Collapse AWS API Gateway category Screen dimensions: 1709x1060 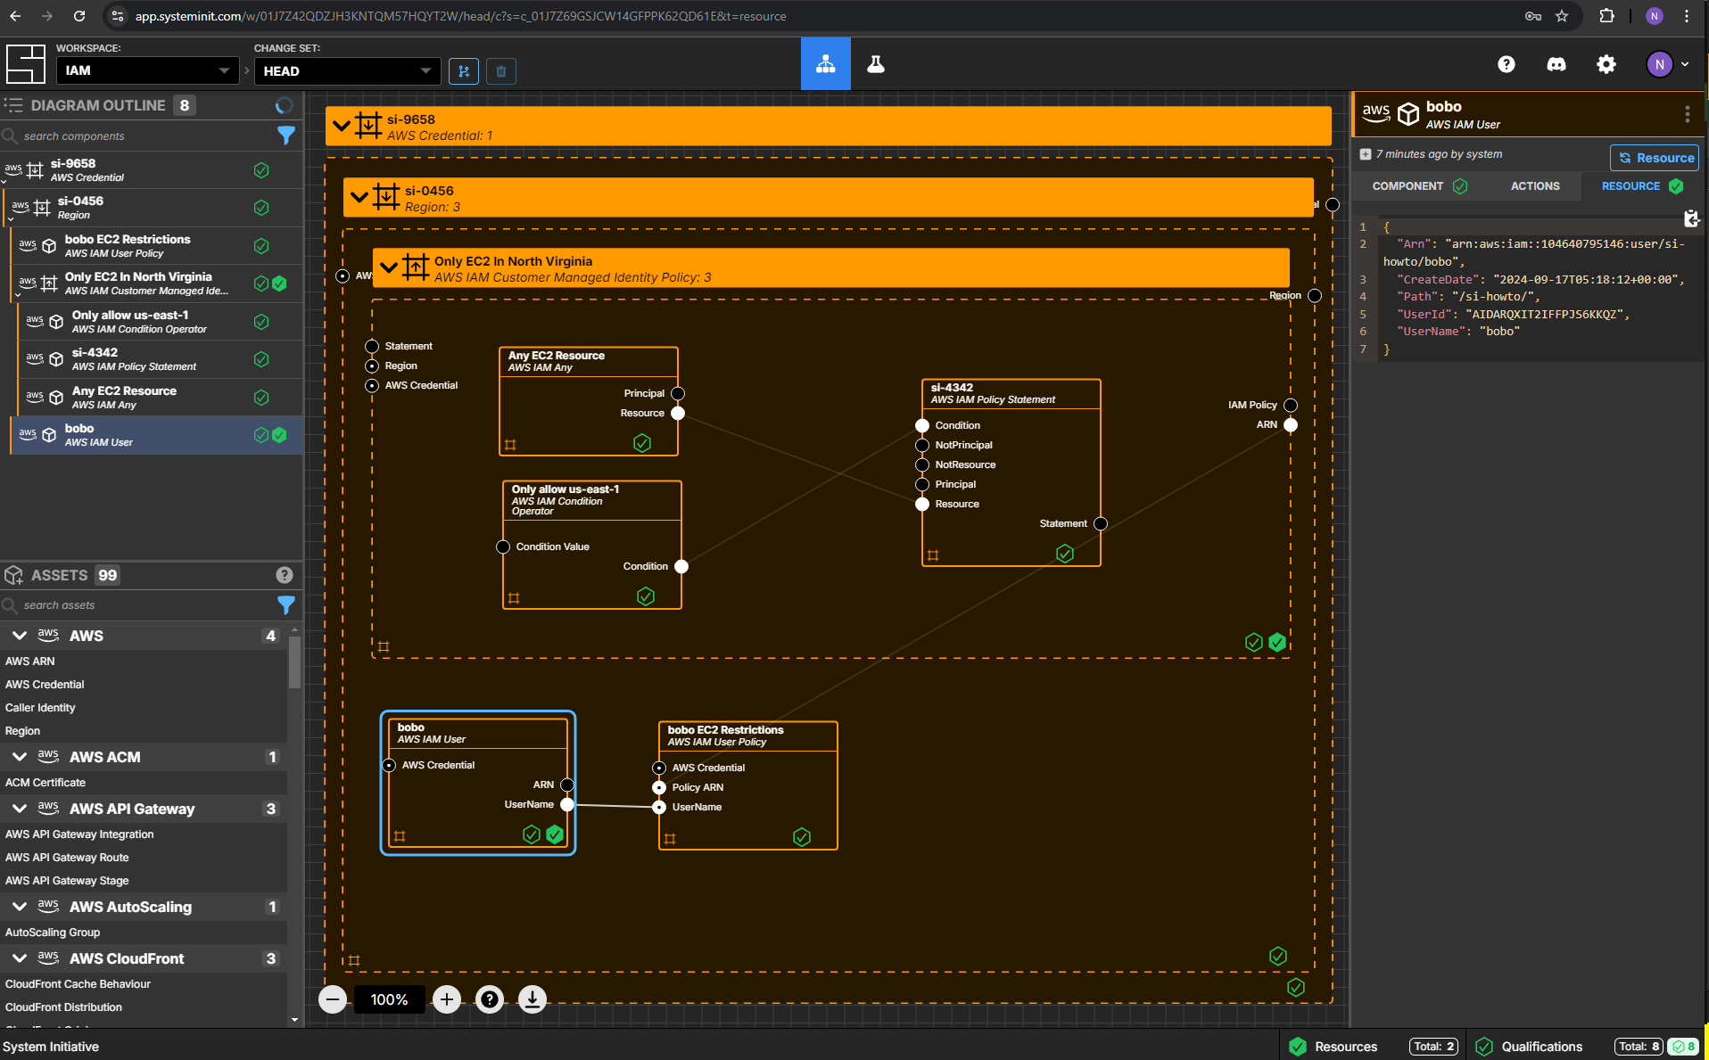click(20, 809)
